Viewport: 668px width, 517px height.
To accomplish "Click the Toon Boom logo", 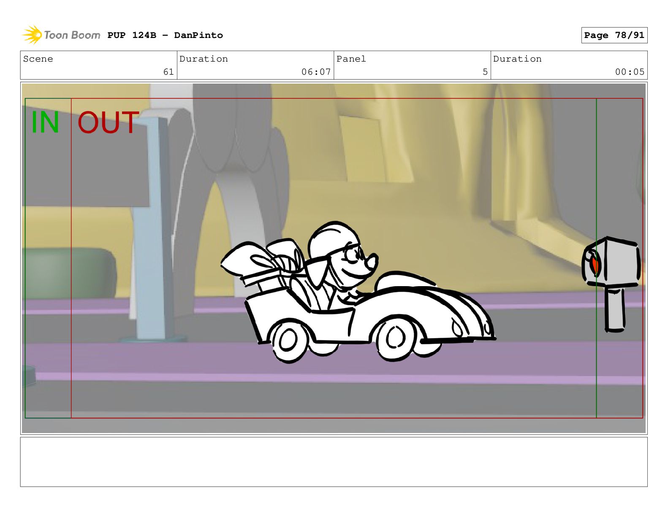I will click(x=61, y=35).
